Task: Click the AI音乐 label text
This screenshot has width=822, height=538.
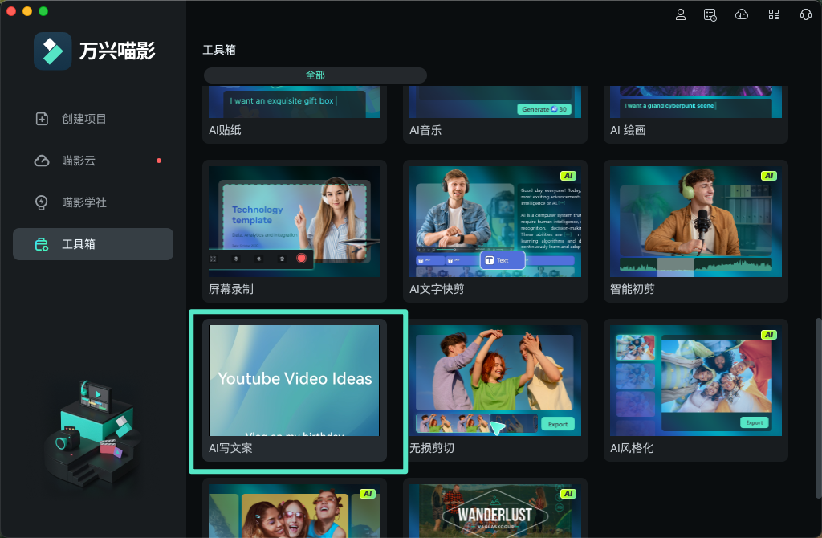Action: pyautogui.click(x=425, y=131)
